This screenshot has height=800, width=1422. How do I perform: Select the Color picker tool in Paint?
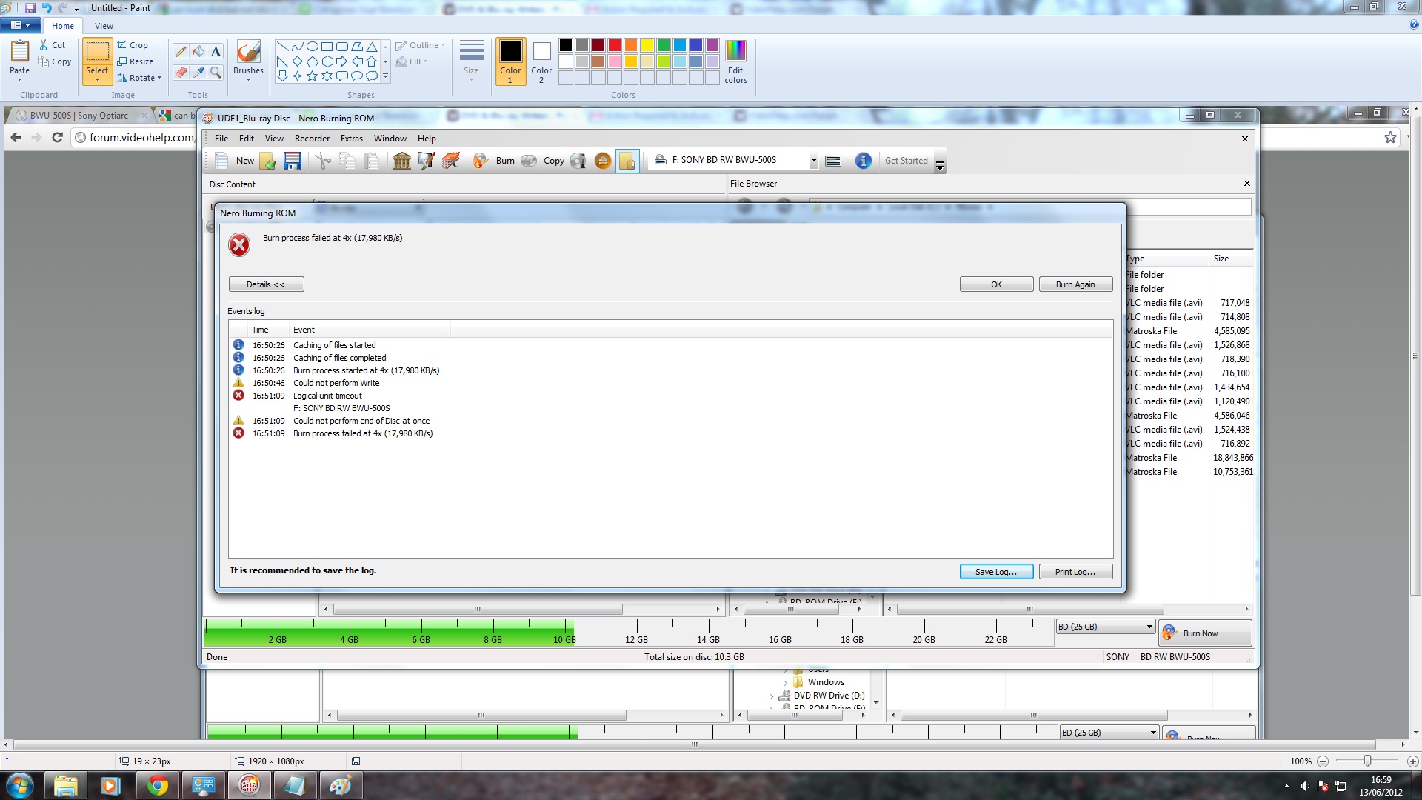coord(198,72)
